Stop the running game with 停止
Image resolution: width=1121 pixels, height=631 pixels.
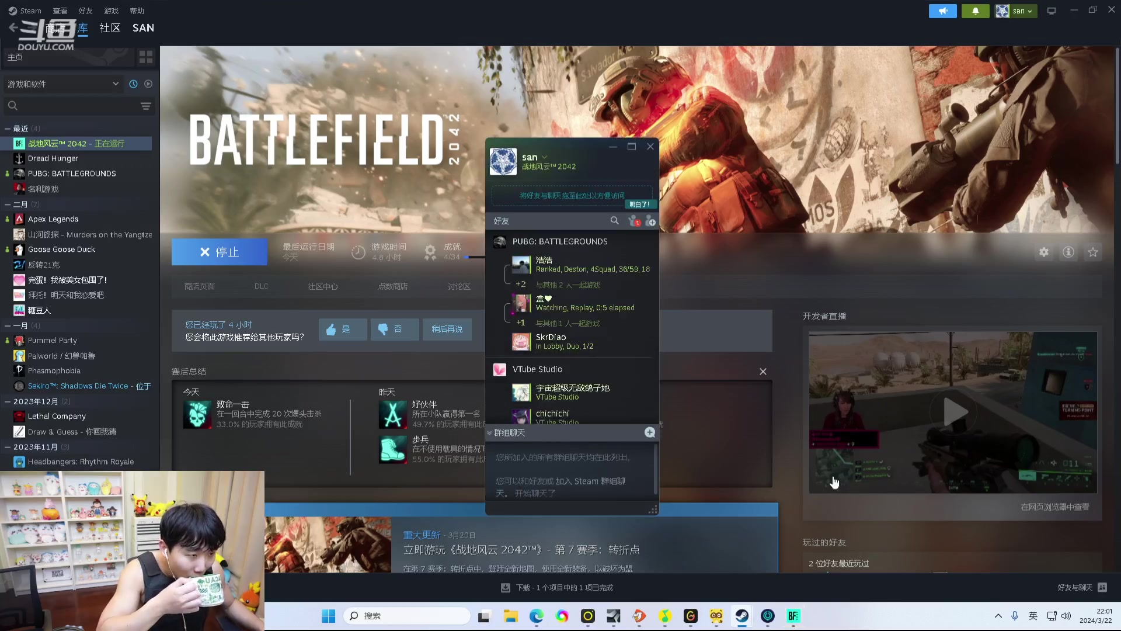(220, 252)
